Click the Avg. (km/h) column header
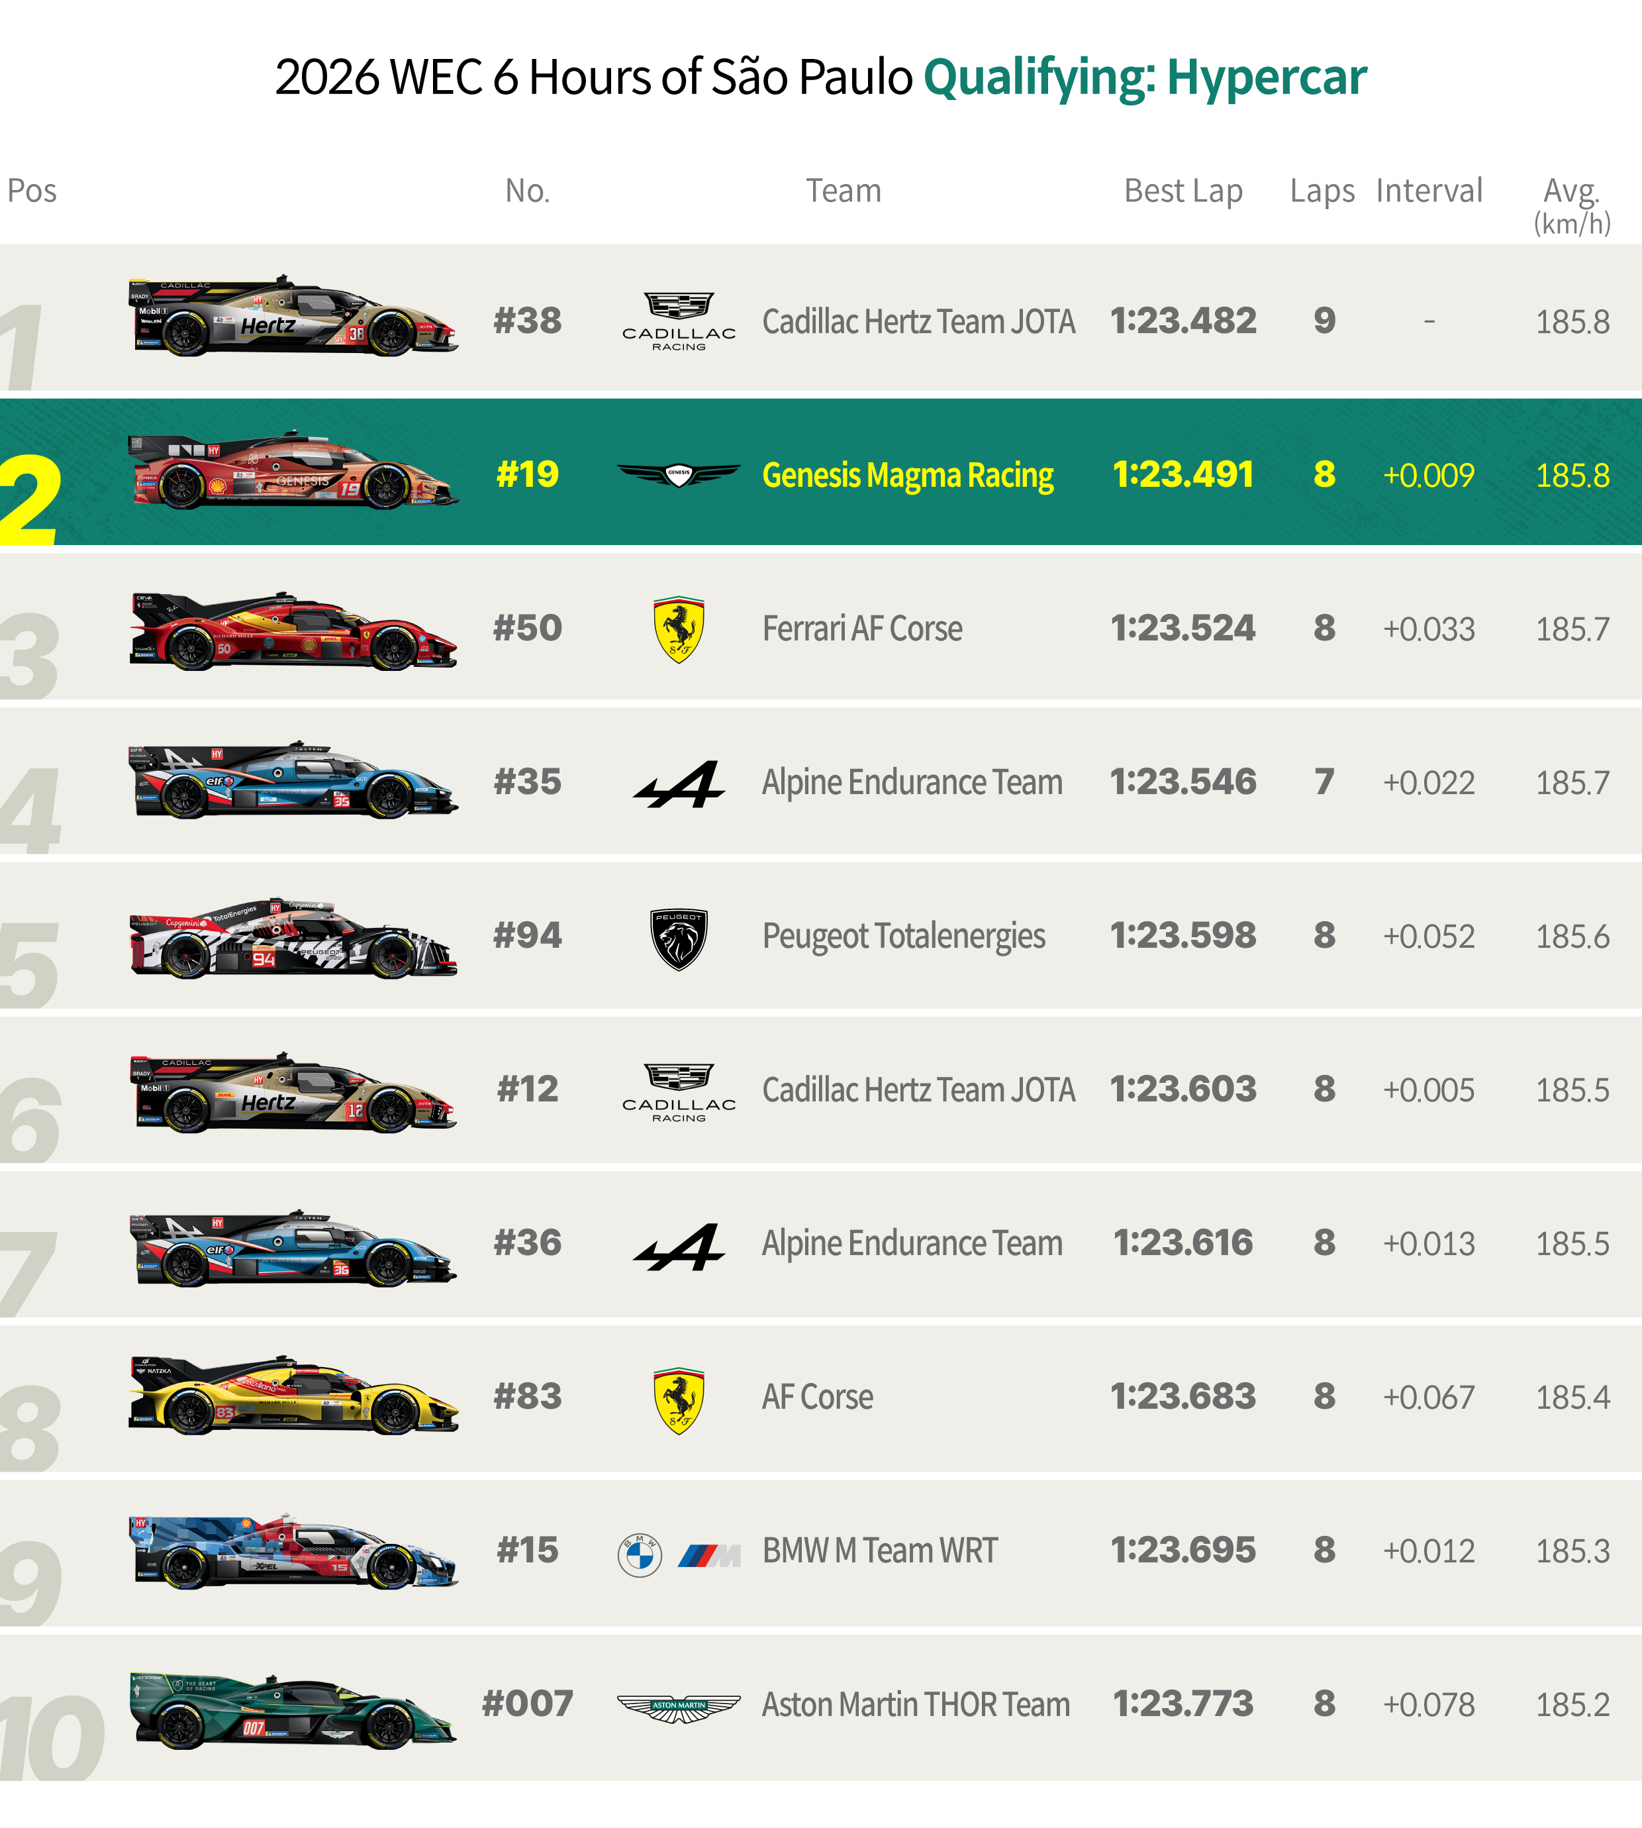Screen dimensions: 1642x1828 tap(1572, 206)
